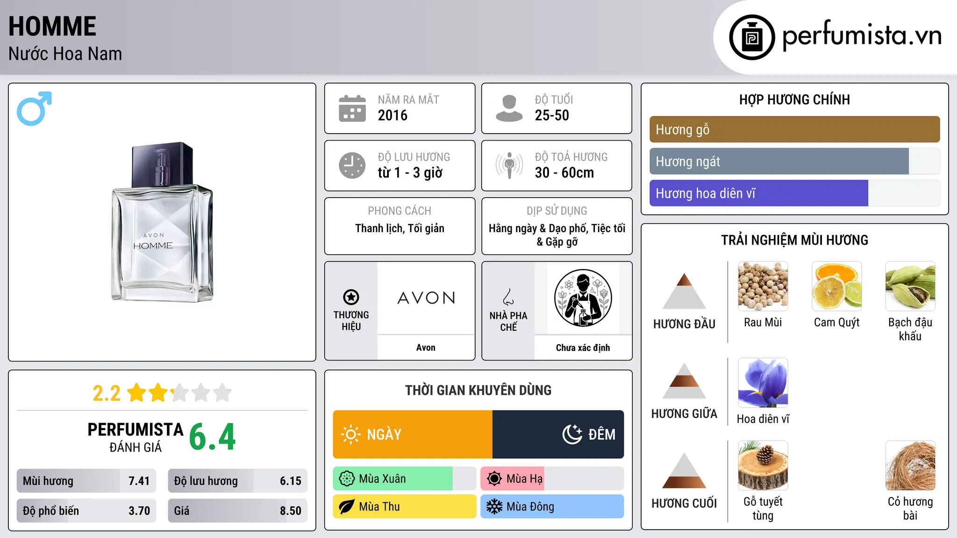
Task: Select the Bạch đậu khấu note picture
Action: (910, 286)
